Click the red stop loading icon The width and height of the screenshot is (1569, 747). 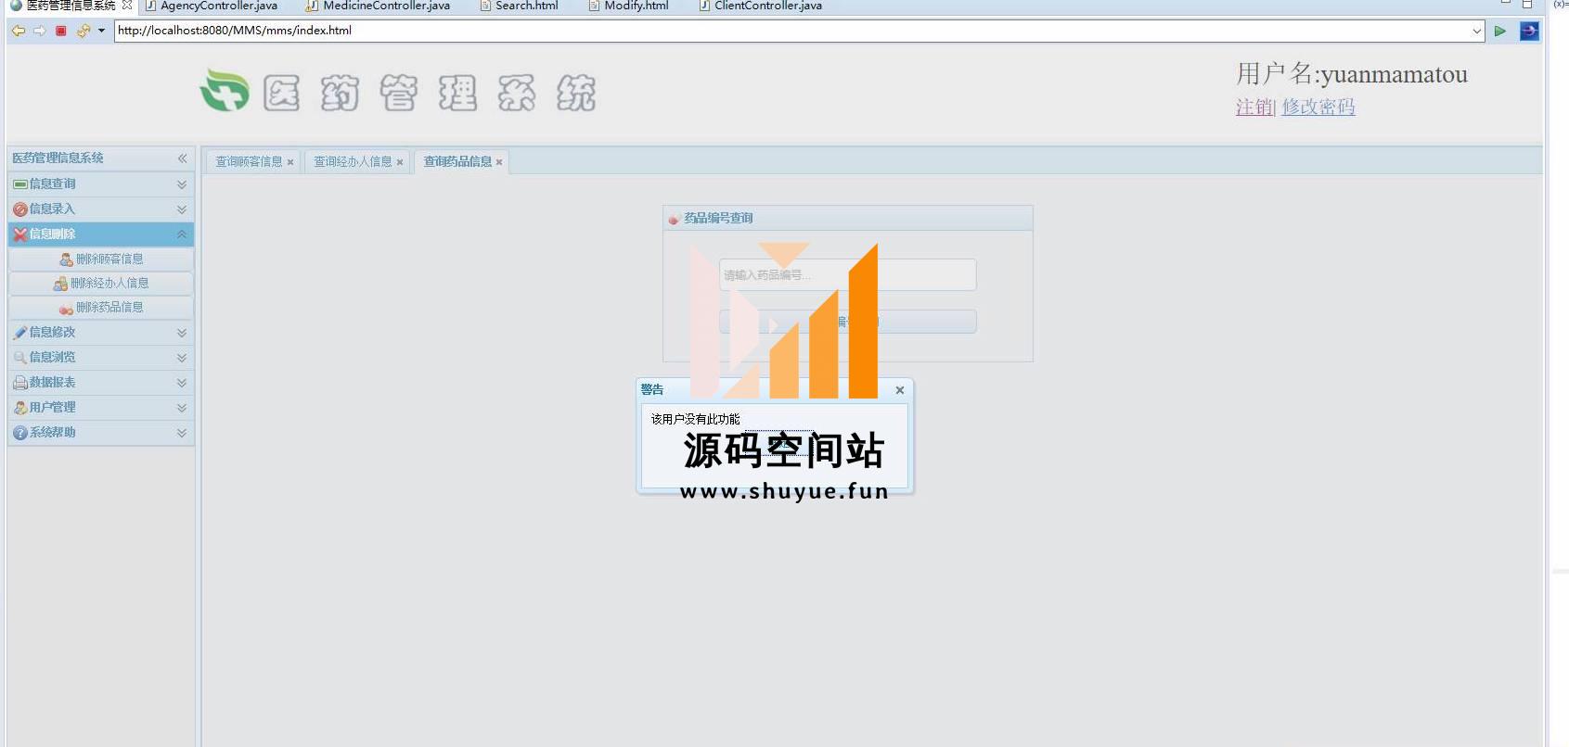[x=61, y=31]
